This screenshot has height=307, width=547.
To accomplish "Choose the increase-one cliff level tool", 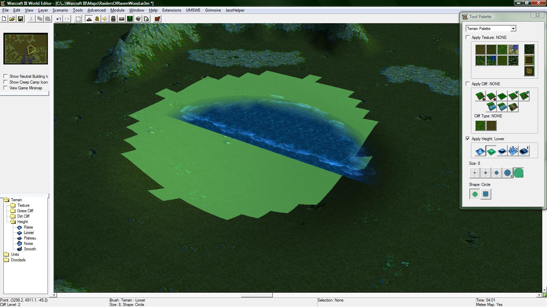I will [x=513, y=96].
